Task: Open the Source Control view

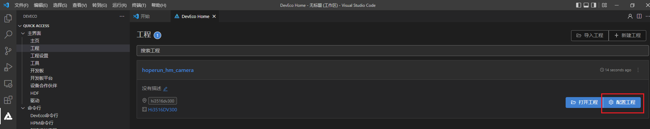Action: pyautogui.click(x=8, y=51)
